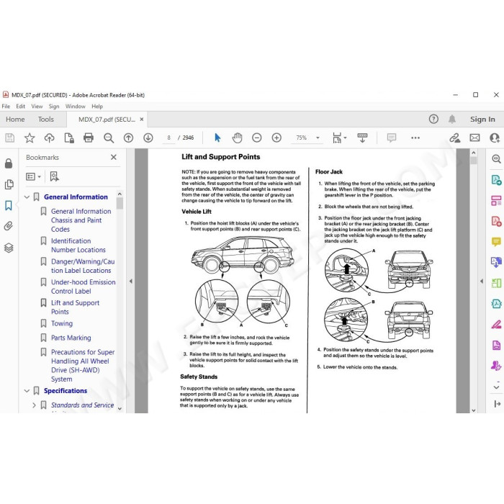Click the share link icon
This screenshot has height=504, width=504.
pos(455,138)
